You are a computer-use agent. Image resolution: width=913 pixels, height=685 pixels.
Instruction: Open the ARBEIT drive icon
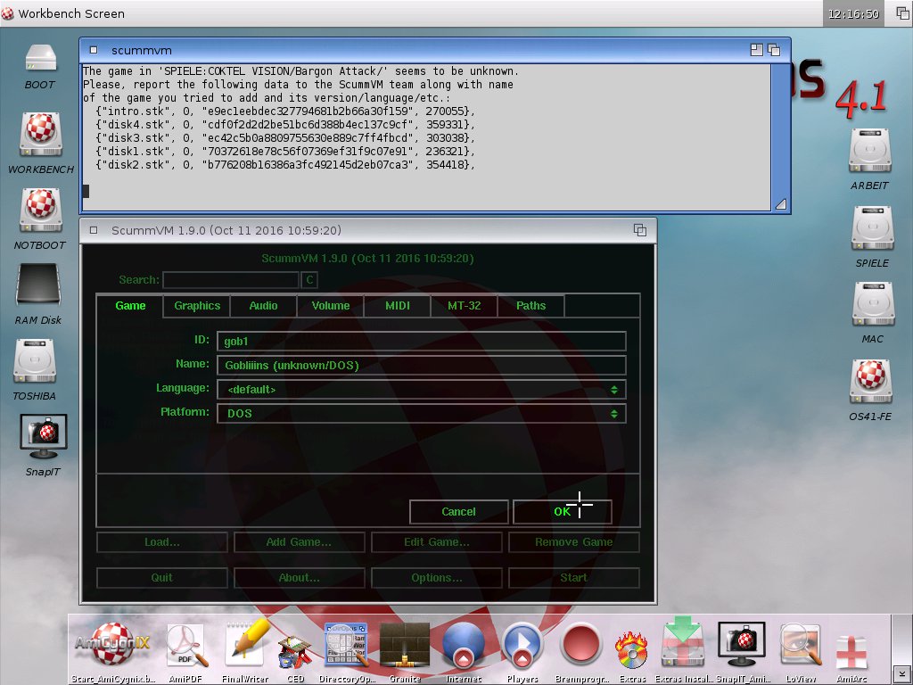click(x=870, y=151)
